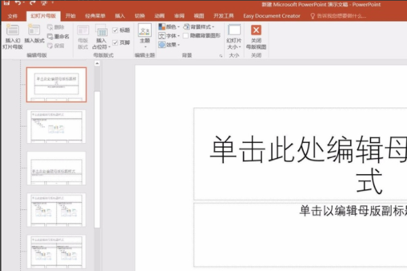Click the master title placeholder text

coord(309,164)
